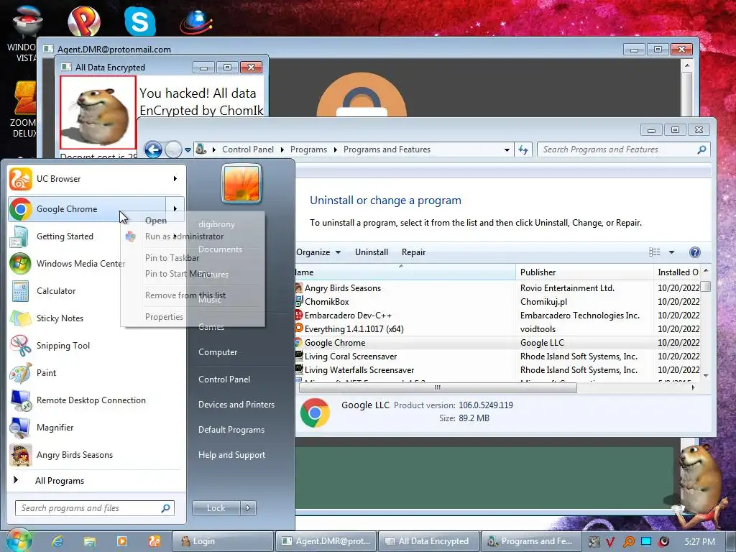Image resolution: width=736 pixels, height=552 pixels.
Task: Select Everything 1.4.1.1017 (x64) entry
Action: pyautogui.click(x=497, y=329)
